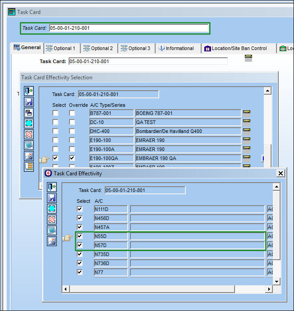
Task: Click the cyan select-all icon in Effectivity Selection
Action: coord(29,123)
